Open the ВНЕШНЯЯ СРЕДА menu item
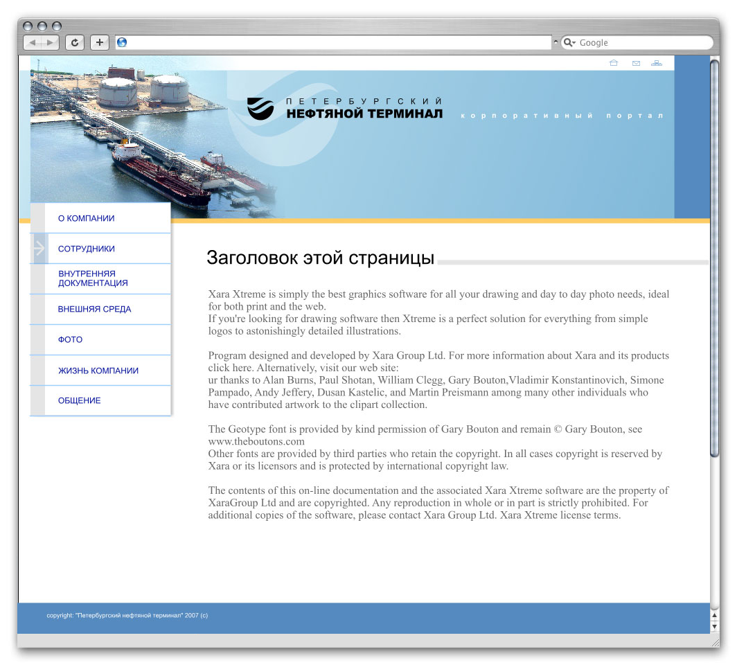 pyautogui.click(x=100, y=310)
